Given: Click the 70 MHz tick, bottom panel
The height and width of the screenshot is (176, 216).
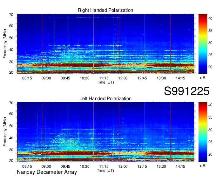Looking at the screenshot, I should [x=11, y=103].
